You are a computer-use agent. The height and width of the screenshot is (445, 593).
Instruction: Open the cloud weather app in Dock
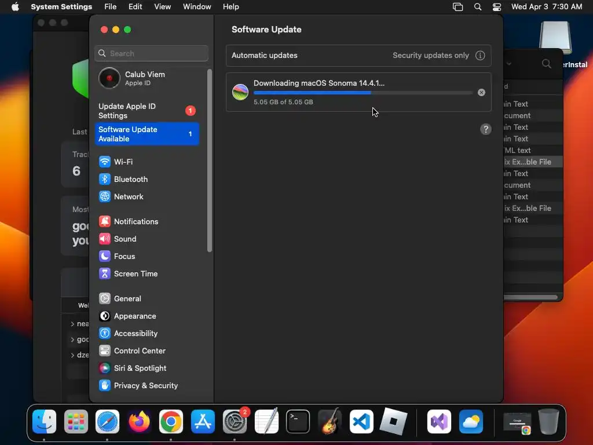(x=471, y=421)
